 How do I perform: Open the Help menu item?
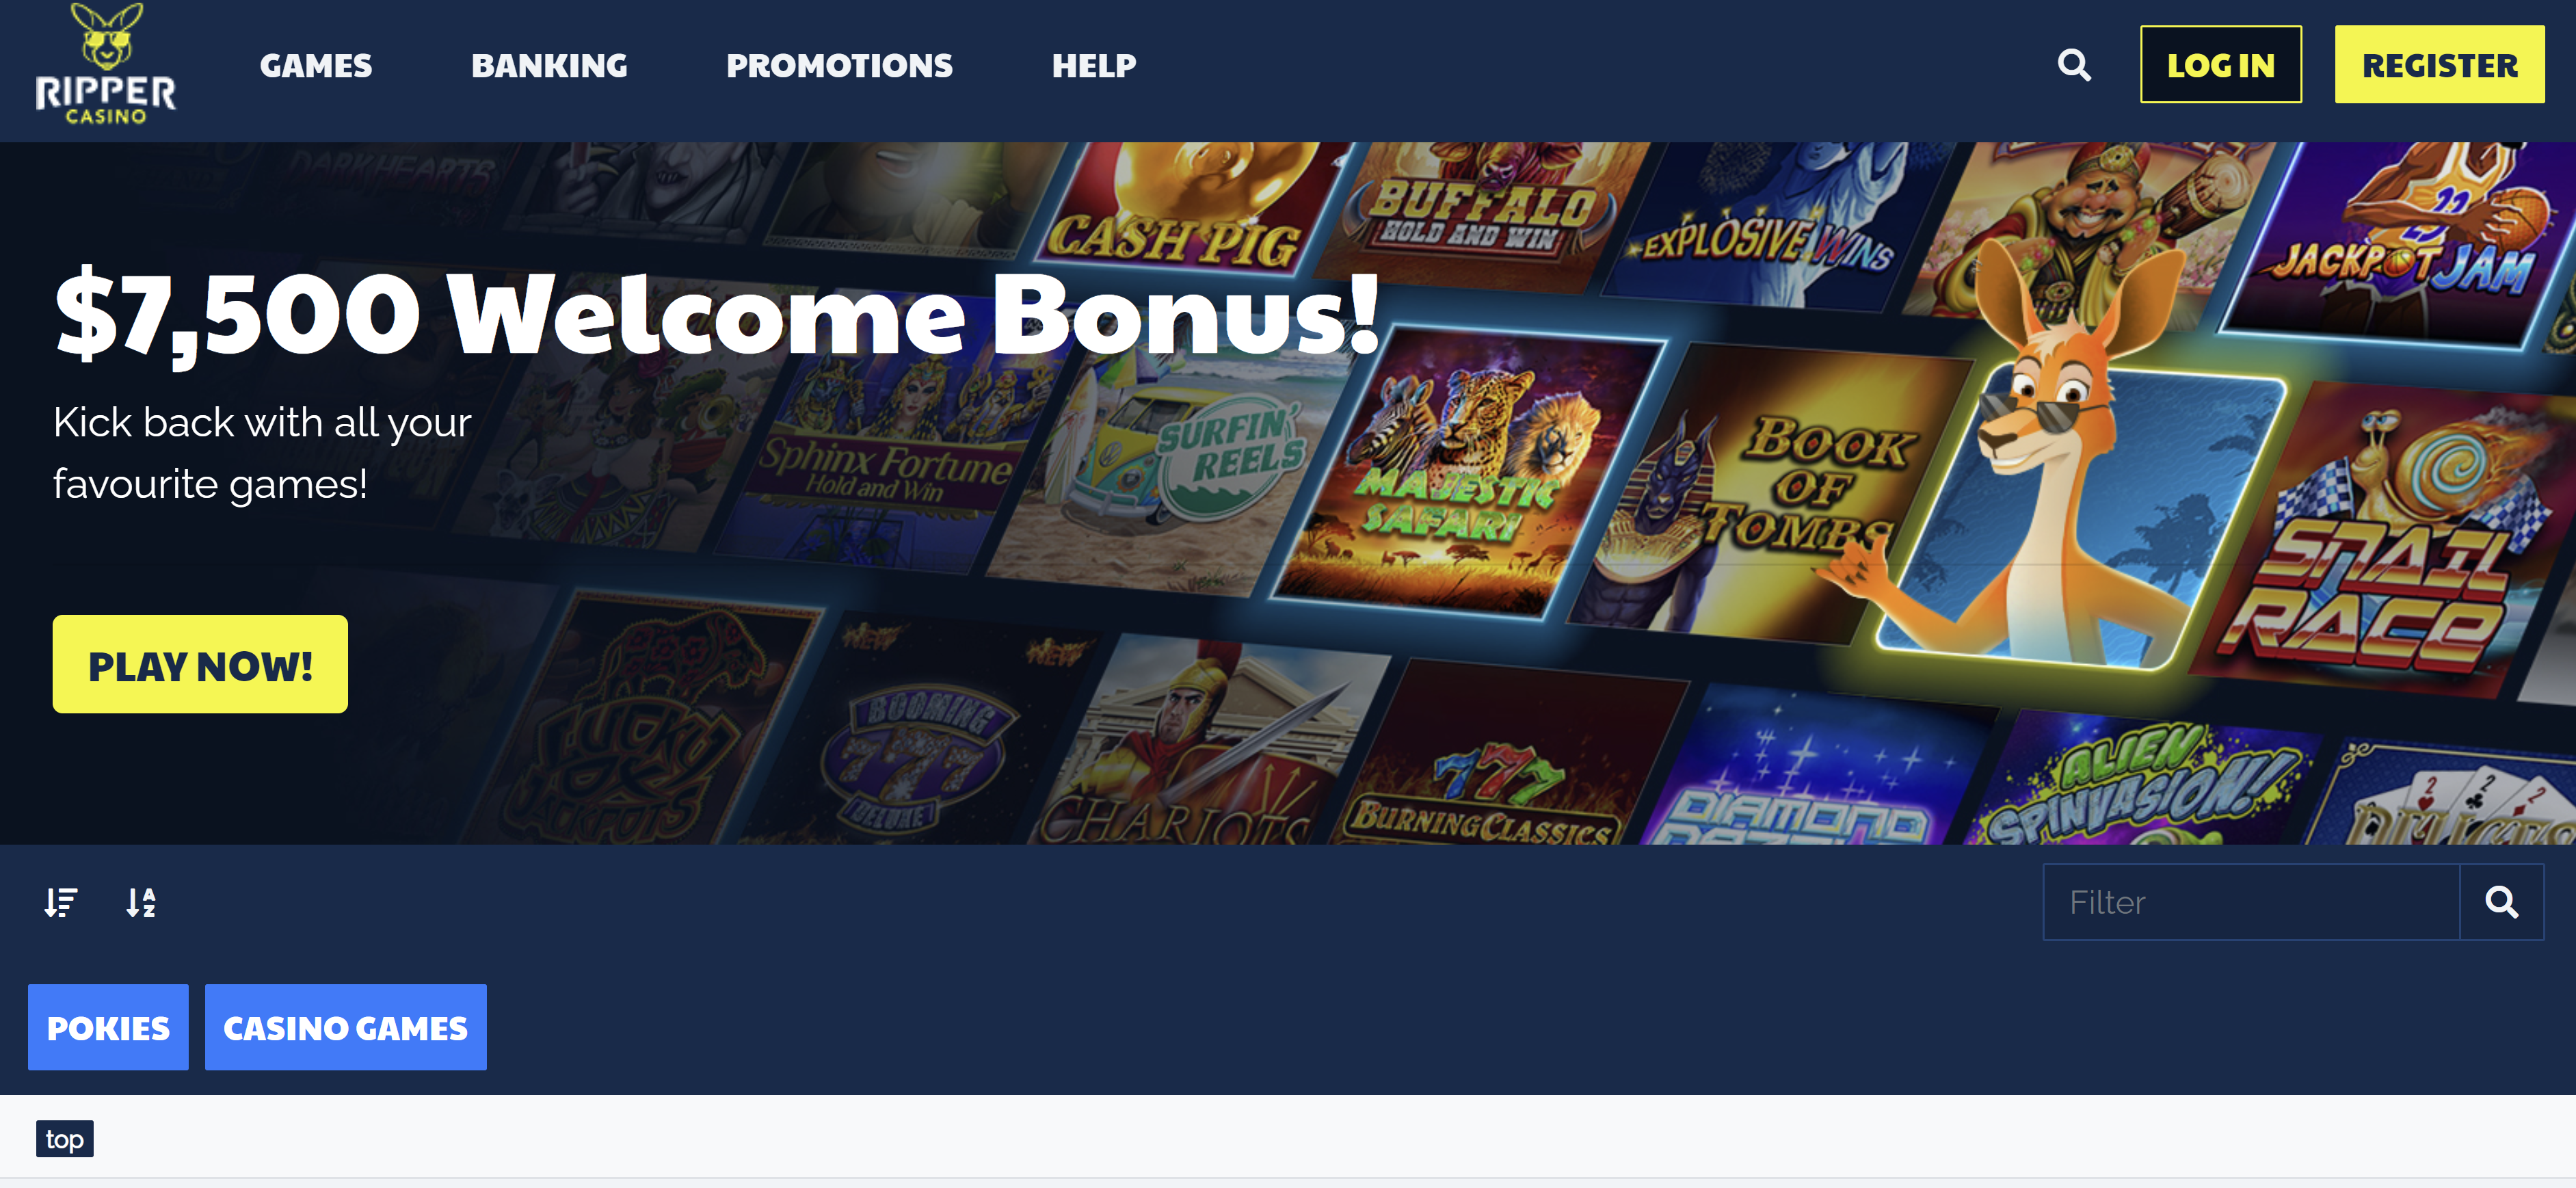1094,66
